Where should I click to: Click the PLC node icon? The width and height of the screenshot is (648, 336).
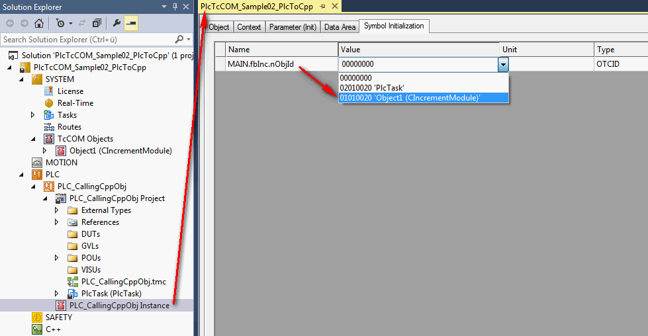[37, 175]
